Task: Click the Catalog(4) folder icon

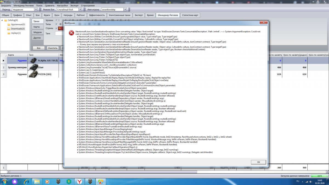Action: 5,20
